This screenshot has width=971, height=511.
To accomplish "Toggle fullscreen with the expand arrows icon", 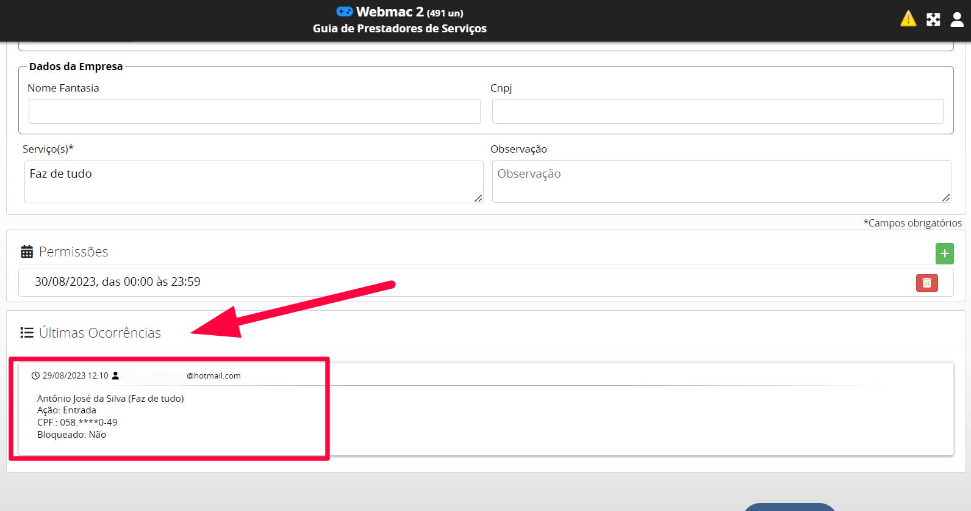I will (x=933, y=20).
